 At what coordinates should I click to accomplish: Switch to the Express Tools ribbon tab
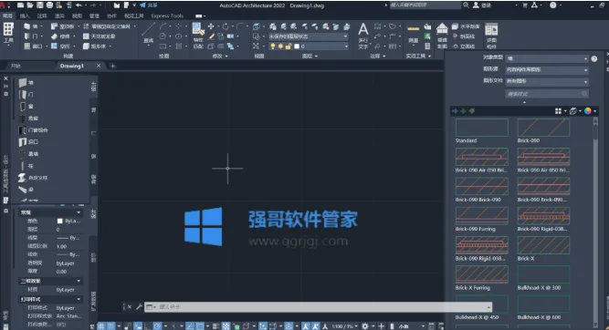click(167, 15)
